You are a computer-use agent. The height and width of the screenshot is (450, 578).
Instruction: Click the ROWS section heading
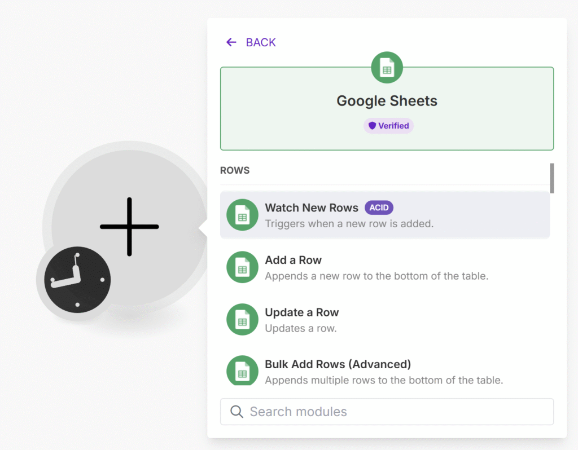(235, 170)
